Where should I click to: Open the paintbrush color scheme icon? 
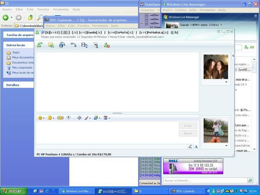click(x=86, y=118)
